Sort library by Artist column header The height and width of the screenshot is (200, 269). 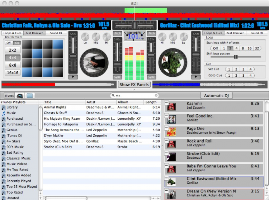(x=100, y=102)
